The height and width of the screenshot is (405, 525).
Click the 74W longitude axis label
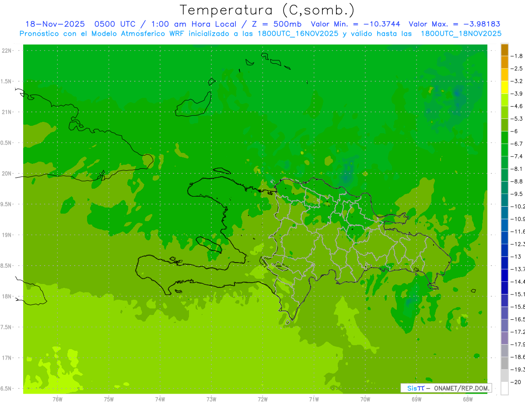[160, 399]
